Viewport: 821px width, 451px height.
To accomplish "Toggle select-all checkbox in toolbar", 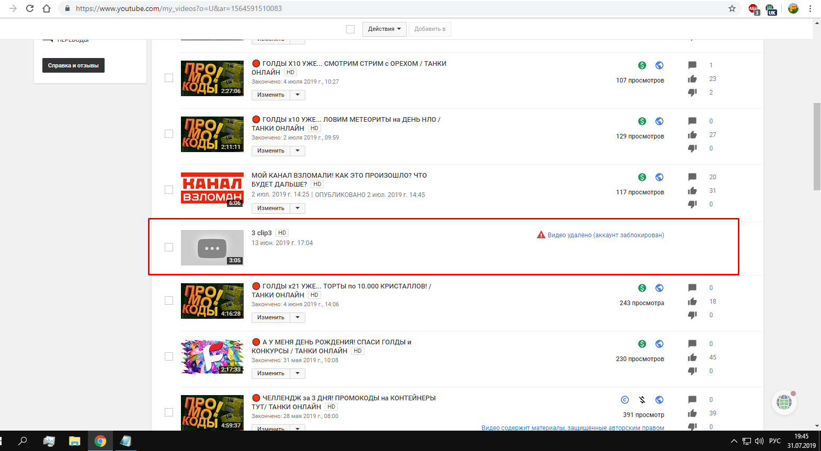I will (350, 29).
